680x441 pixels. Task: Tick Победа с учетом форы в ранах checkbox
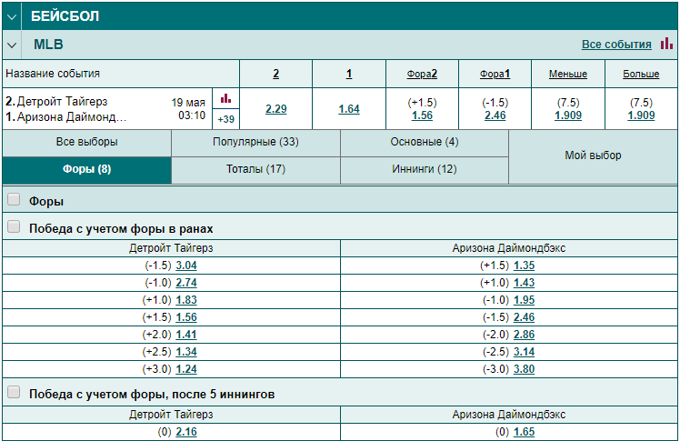tap(14, 226)
